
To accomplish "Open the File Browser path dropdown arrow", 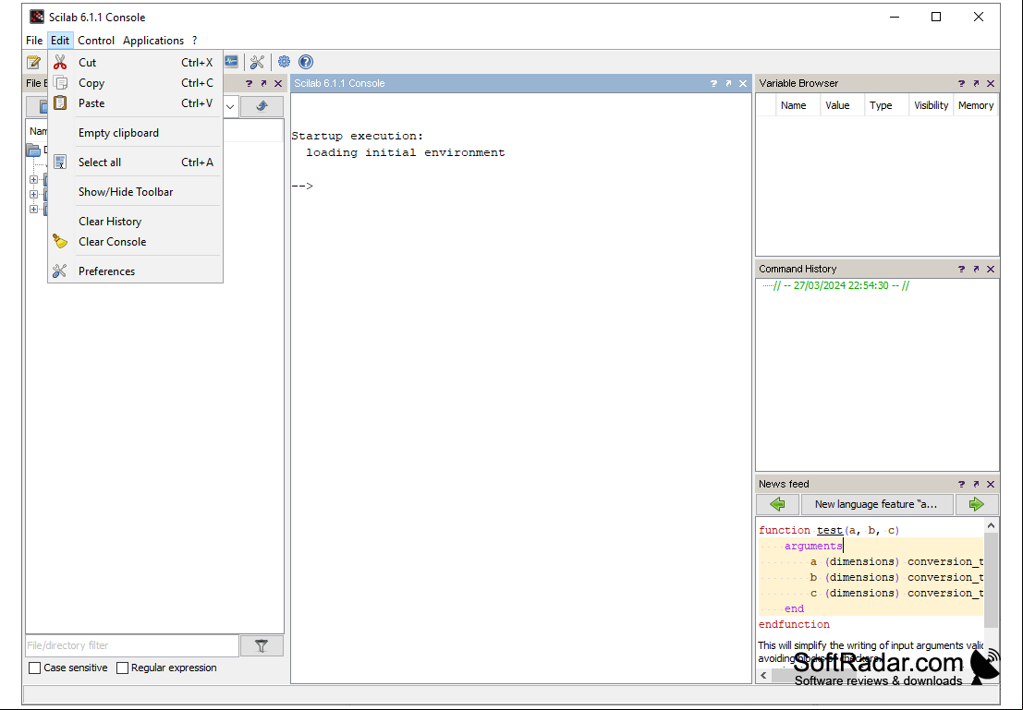I will pos(230,106).
